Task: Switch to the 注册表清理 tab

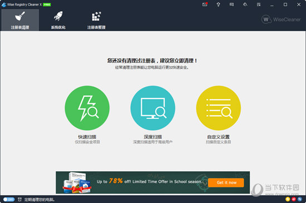Action: pyautogui.click(x=20, y=20)
